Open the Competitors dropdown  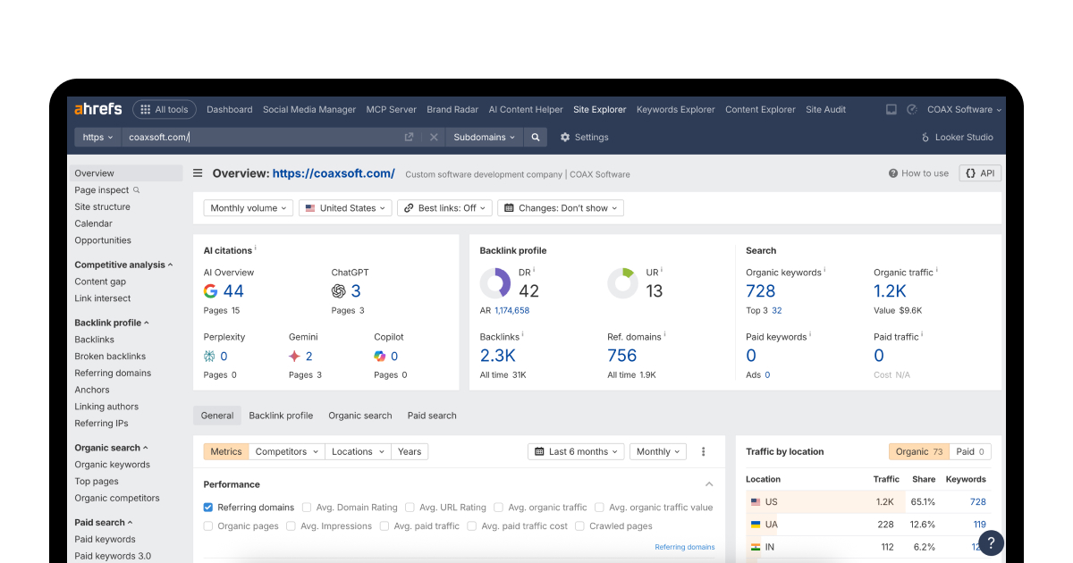(286, 451)
